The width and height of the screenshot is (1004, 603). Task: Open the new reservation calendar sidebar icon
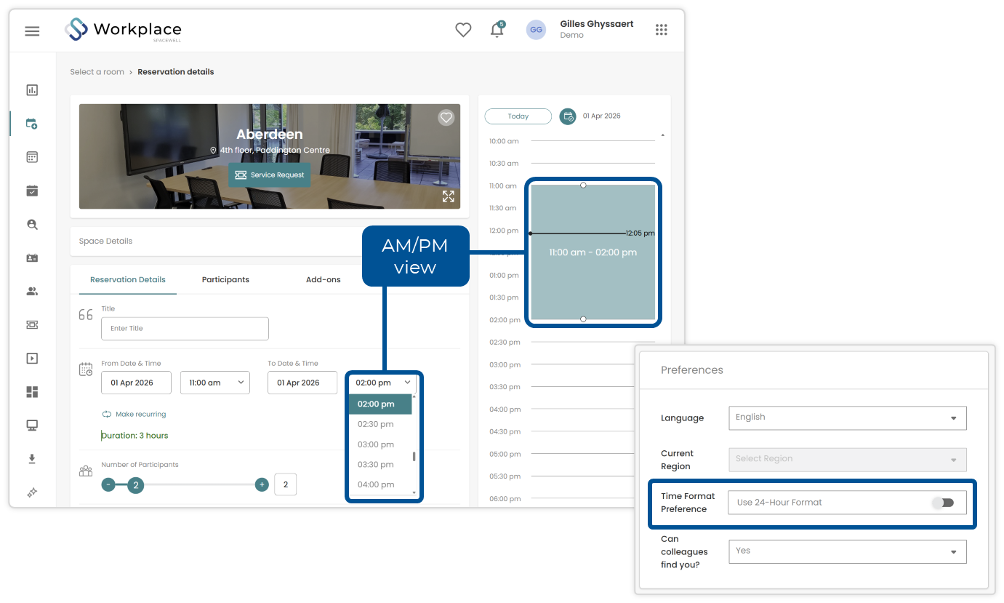[32, 124]
